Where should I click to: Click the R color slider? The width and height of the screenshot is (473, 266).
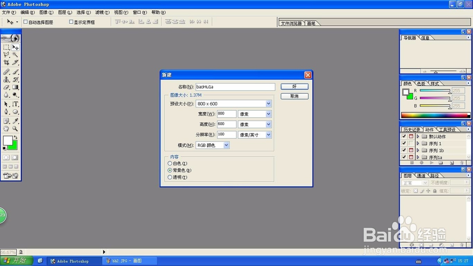pyautogui.click(x=435, y=90)
